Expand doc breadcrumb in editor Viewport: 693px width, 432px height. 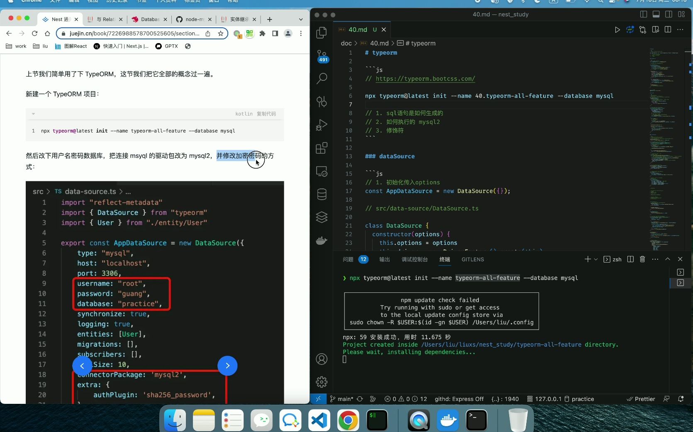[x=346, y=43]
